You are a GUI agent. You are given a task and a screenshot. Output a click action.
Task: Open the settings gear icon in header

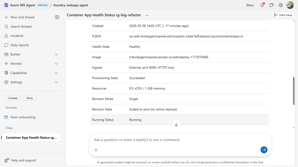281,5
